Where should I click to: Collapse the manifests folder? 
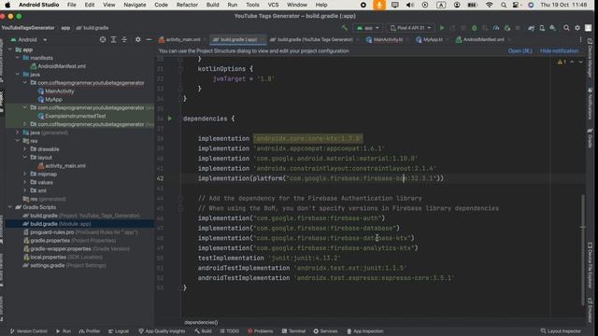coord(18,58)
